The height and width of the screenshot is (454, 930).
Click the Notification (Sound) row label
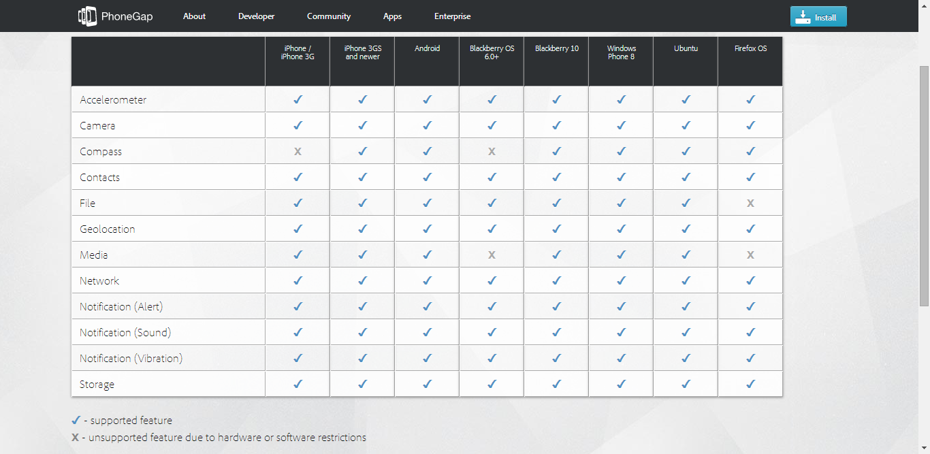pyautogui.click(x=125, y=332)
